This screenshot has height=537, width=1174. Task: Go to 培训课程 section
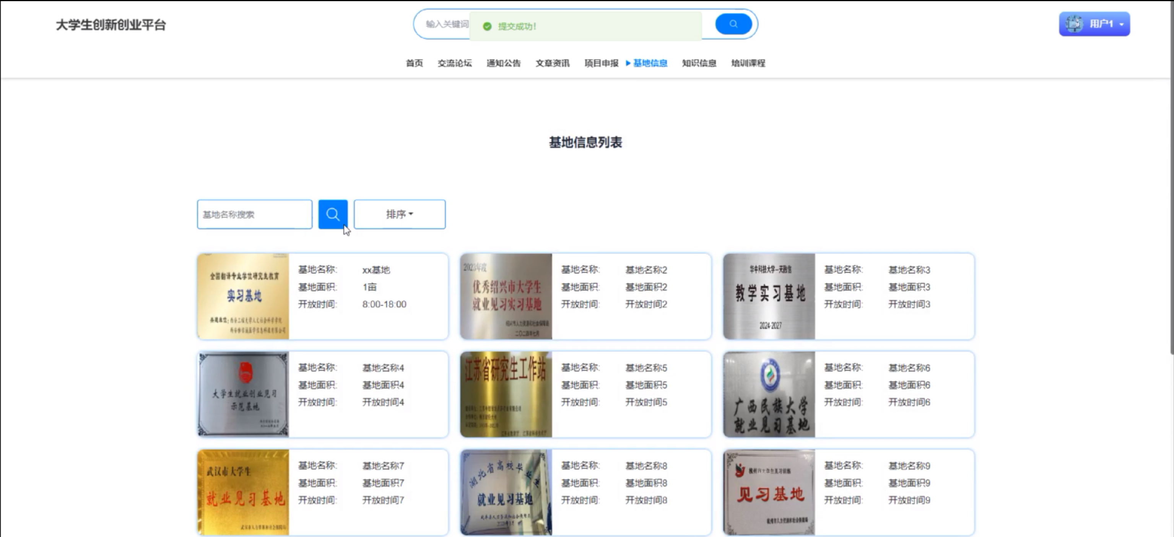point(748,63)
